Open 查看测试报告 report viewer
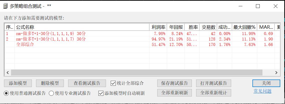This screenshot has height=104, width=285. pyautogui.click(x=87, y=83)
